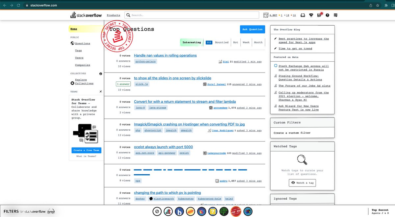This screenshot has width=395, height=217.
Task: Click the browser share icon
Action: coord(371,5)
